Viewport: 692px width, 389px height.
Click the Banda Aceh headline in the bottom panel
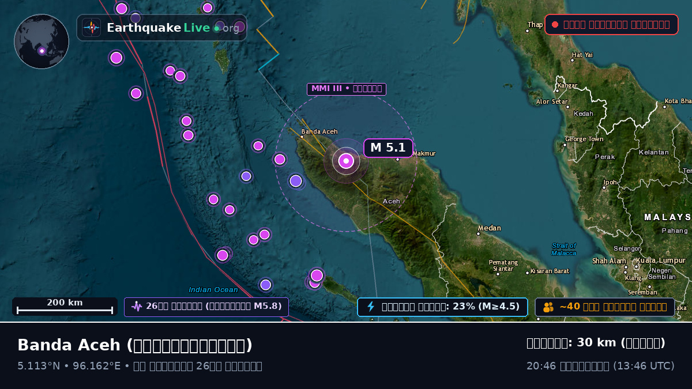tap(135, 345)
